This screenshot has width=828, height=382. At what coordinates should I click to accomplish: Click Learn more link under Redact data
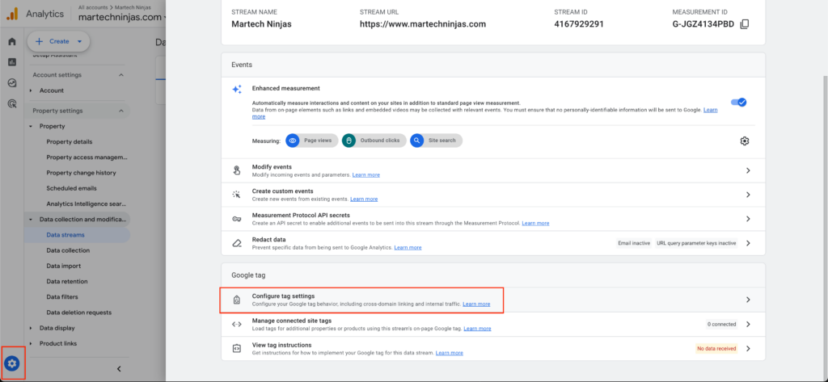tap(408, 247)
